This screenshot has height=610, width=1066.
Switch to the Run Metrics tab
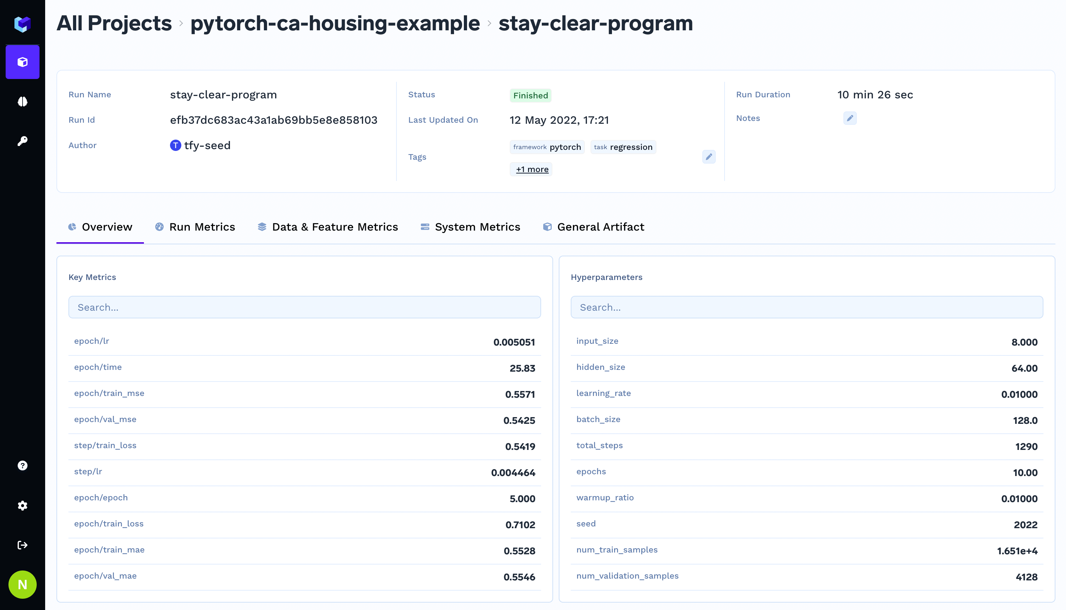195,227
